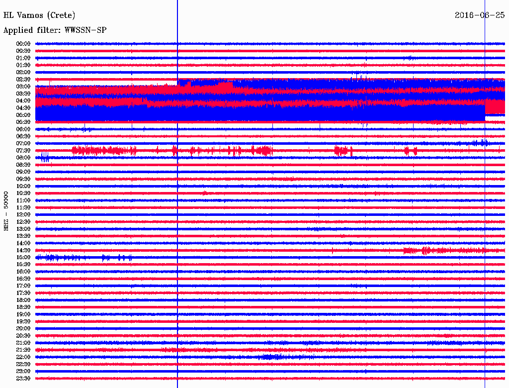Select the 12:00 time label

point(23,215)
